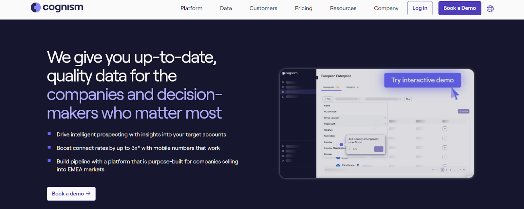Select Revenue in the filter list
Image resolution: width=524 pixels, height=209 pixels.
328,130
